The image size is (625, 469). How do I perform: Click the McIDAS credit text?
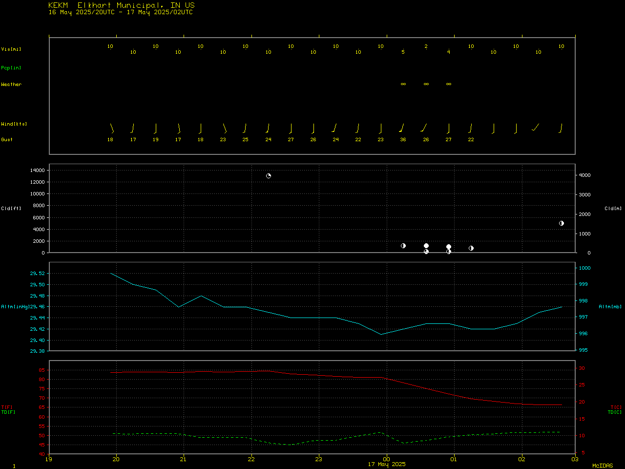coord(603,466)
